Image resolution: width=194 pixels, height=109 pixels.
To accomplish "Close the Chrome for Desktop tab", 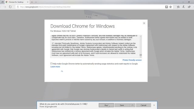I will point(28,2).
